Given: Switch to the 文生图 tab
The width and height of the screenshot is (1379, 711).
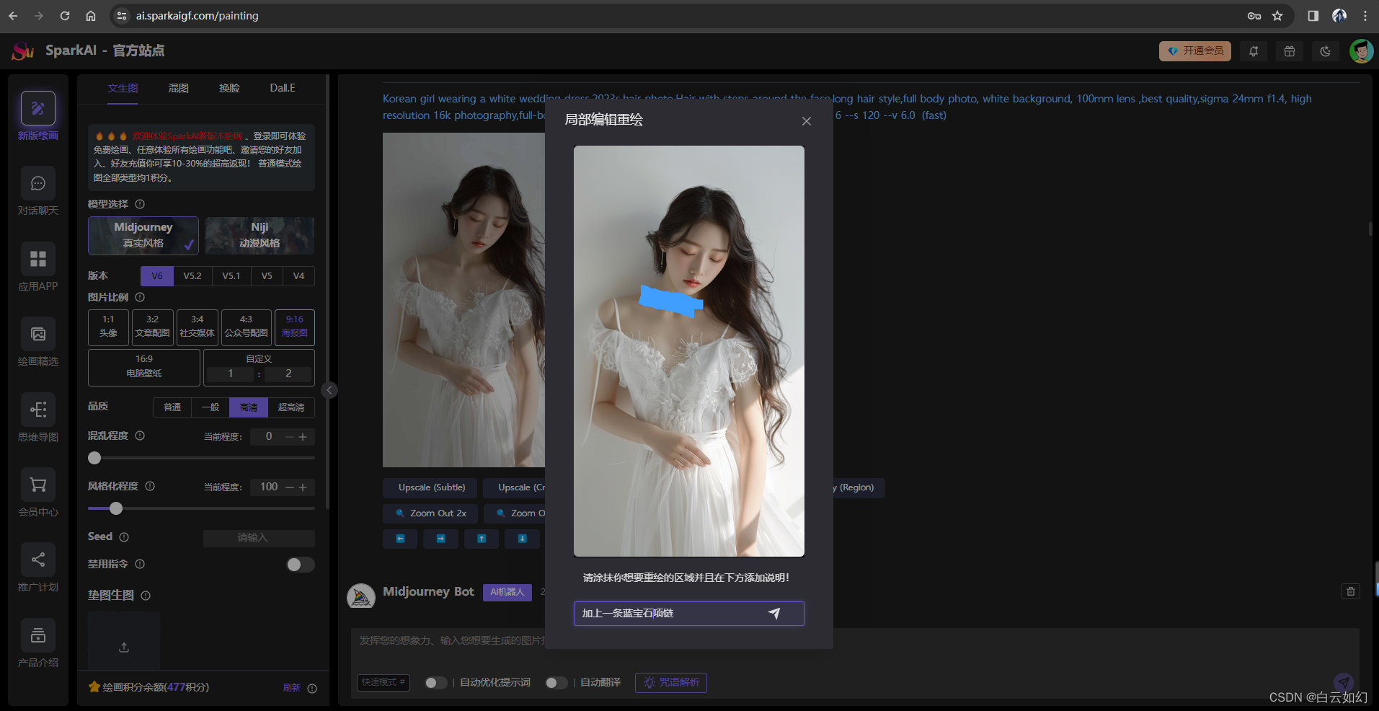Looking at the screenshot, I should point(123,89).
